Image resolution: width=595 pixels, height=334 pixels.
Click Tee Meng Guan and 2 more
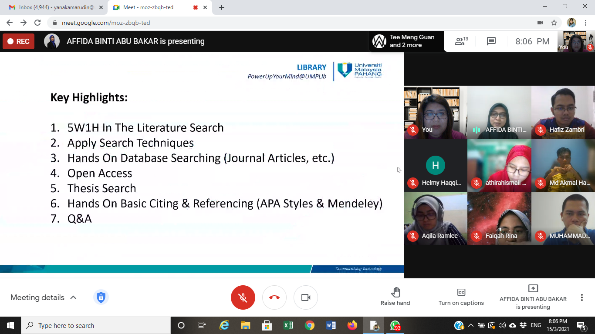click(x=406, y=41)
